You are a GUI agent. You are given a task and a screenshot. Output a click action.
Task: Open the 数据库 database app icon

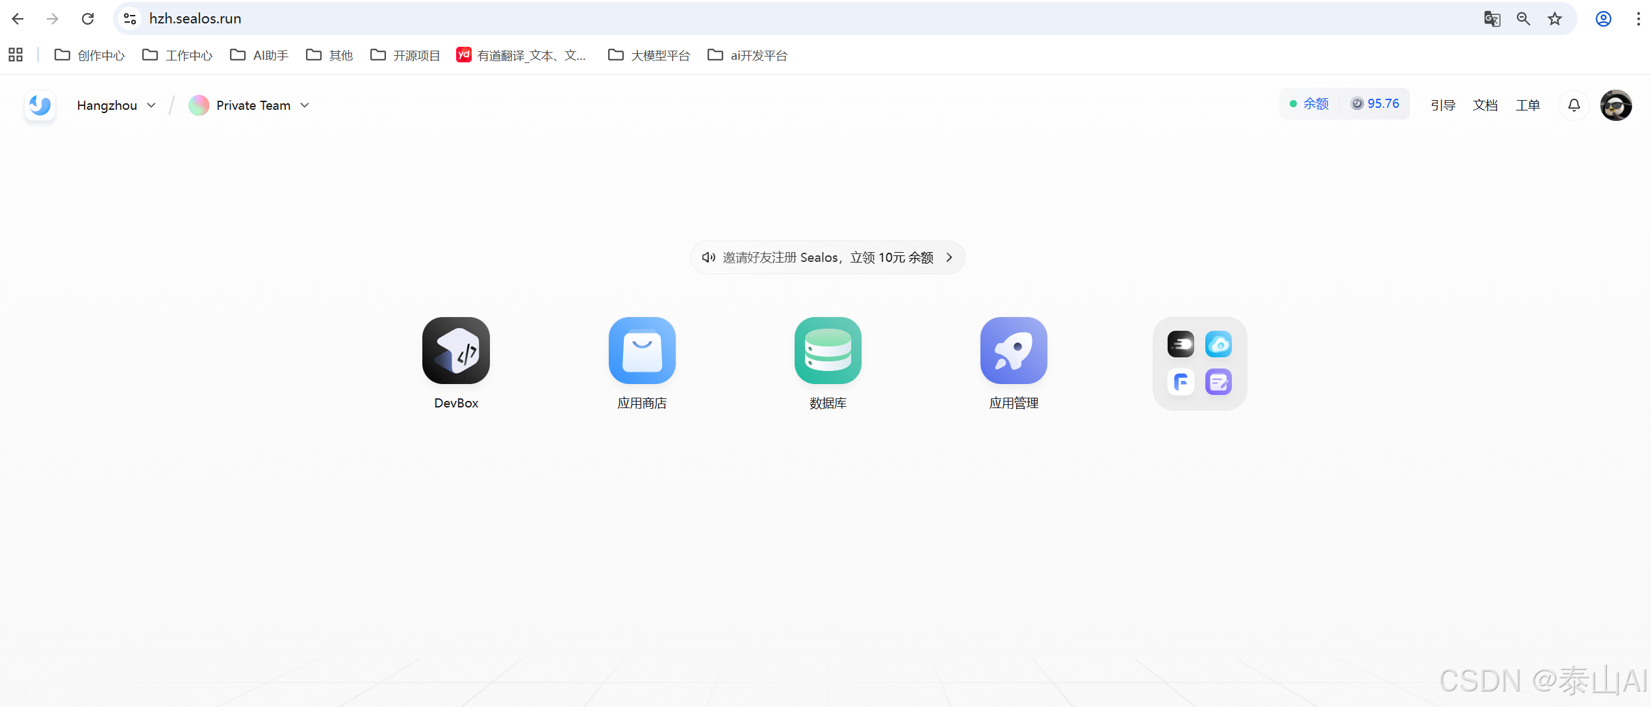coord(828,350)
